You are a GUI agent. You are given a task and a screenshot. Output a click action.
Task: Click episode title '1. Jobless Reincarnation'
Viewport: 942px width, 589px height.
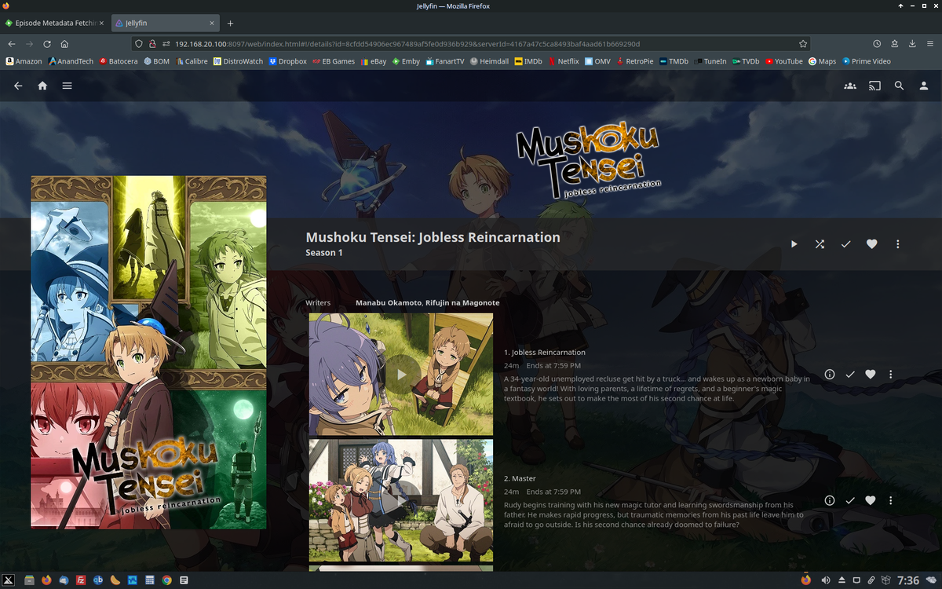click(x=544, y=353)
